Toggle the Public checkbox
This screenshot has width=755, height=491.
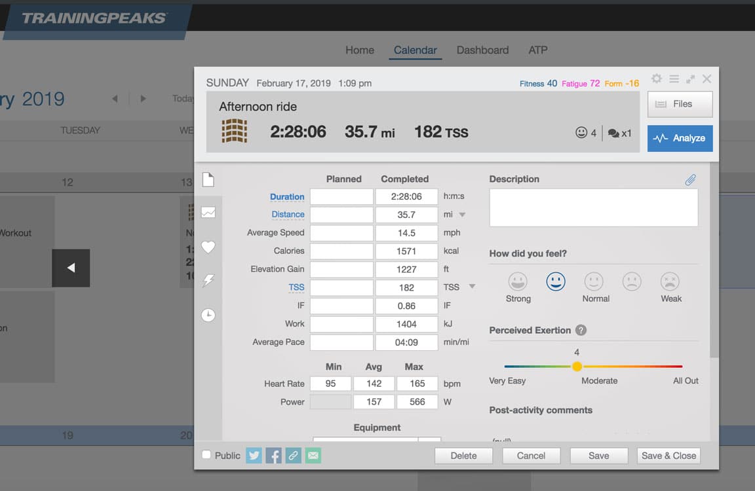click(206, 454)
